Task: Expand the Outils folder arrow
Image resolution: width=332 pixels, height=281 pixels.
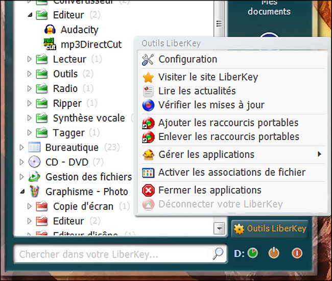Action: [x=30, y=74]
